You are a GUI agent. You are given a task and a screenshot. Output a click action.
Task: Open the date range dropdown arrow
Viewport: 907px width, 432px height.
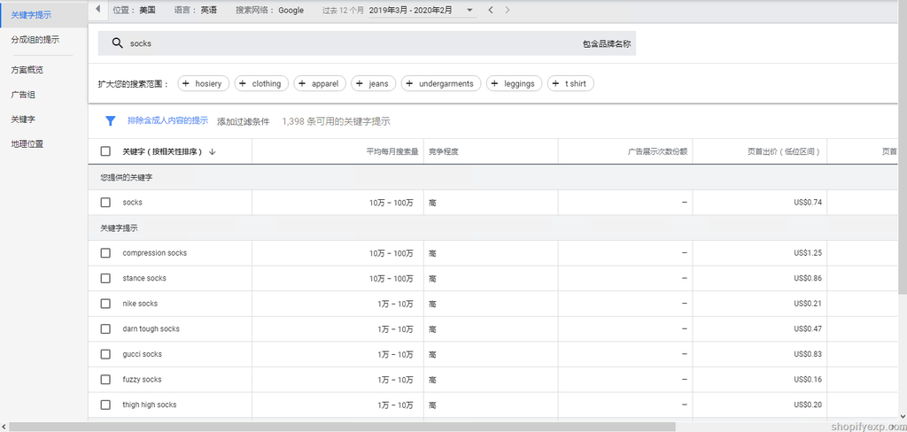[x=469, y=10]
